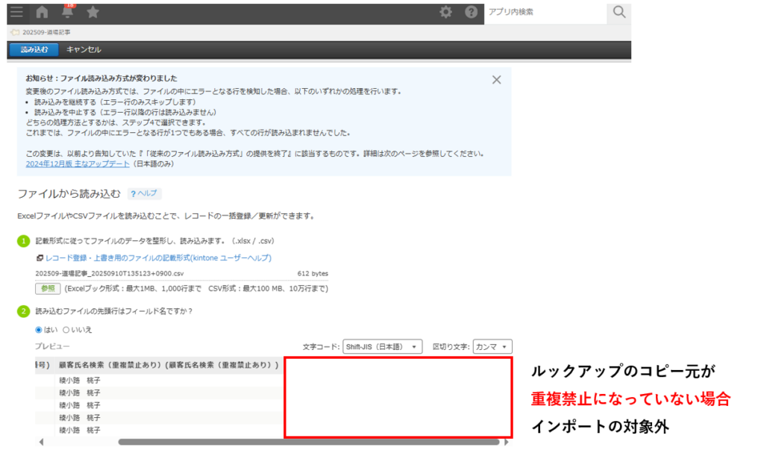Open the help question mark icon

[471, 12]
